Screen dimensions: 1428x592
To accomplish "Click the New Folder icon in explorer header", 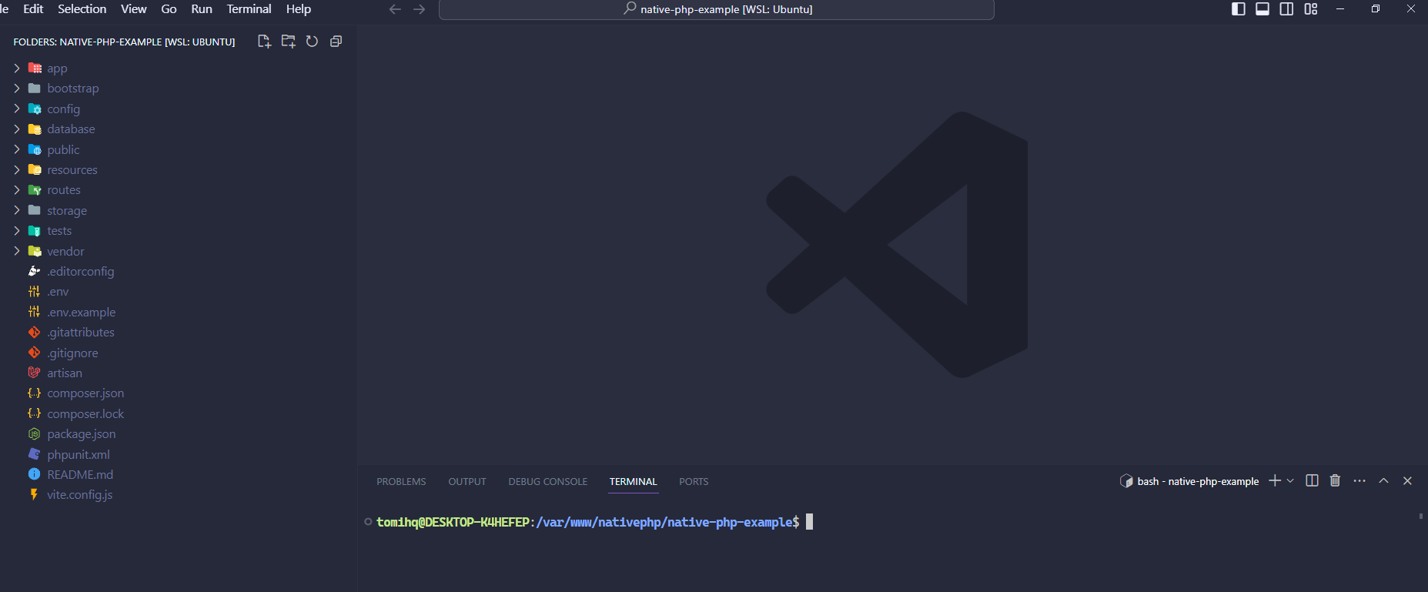I will tap(288, 42).
